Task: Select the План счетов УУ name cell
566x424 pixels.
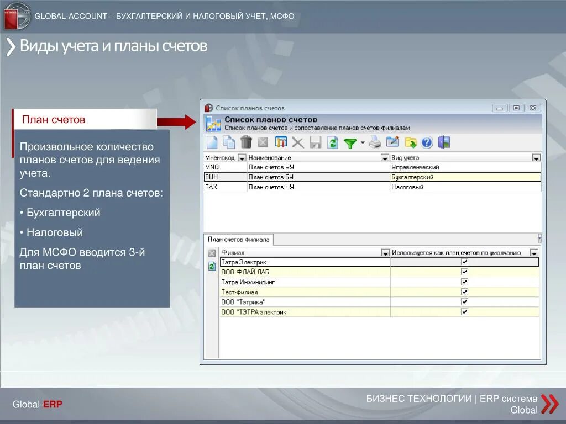Action: coord(318,167)
